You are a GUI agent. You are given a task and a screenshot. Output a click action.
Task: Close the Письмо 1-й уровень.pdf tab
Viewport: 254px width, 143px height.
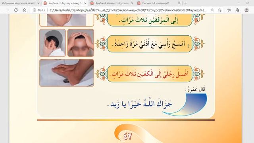[x=179, y=3]
